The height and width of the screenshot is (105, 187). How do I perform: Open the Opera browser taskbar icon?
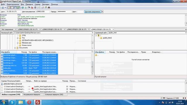[29, 102]
